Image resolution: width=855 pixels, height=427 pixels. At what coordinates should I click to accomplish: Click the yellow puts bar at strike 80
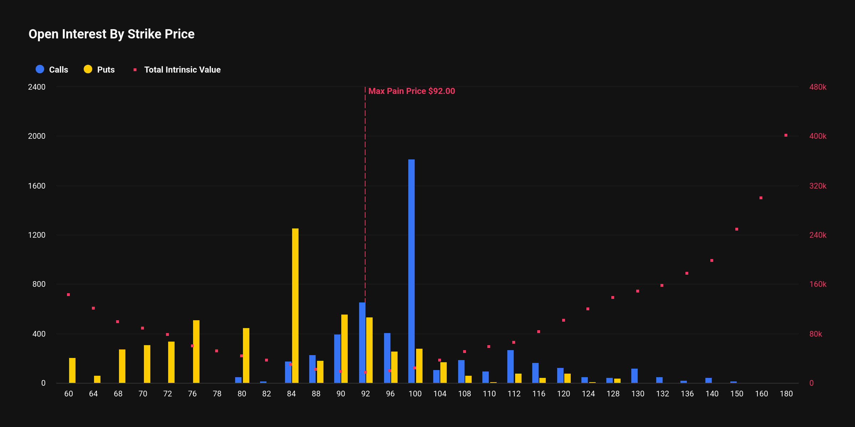(x=246, y=355)
